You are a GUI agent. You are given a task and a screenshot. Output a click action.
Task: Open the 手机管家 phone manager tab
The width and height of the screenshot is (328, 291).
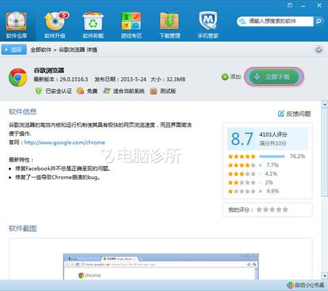[208, 25]
